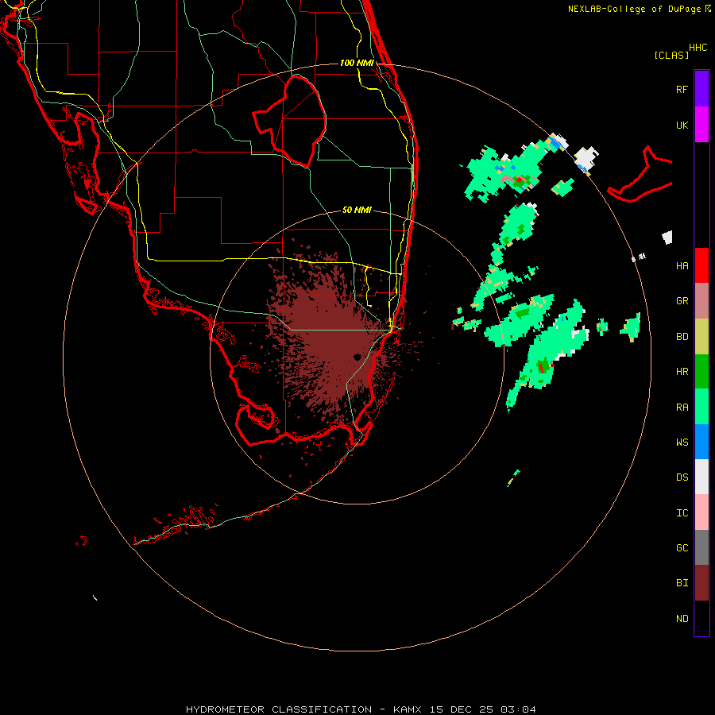Click the GC gray legend swatch

pyautogui.click(x=701, y=547)
